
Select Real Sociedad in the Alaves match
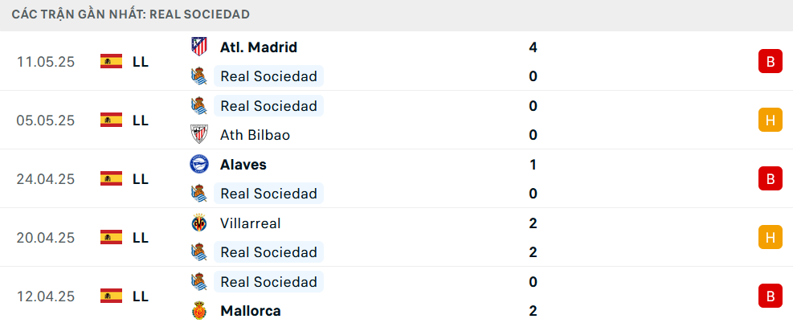(268, 194)
